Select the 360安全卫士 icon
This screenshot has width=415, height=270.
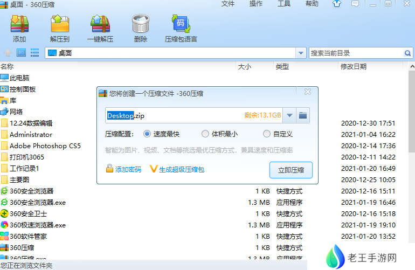pos(4,213)
